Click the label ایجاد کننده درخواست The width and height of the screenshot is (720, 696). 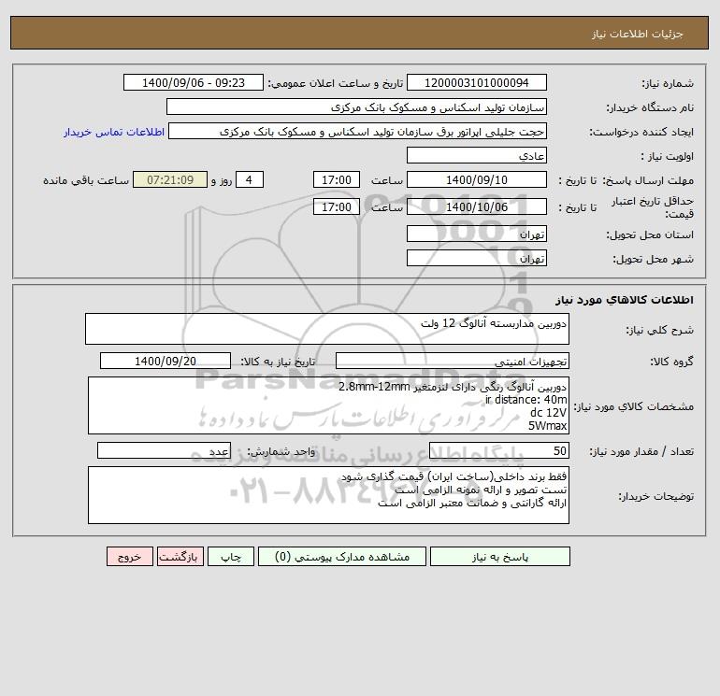641,132
